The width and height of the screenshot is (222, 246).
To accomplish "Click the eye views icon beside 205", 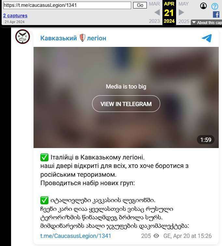I will coord(156,236).
